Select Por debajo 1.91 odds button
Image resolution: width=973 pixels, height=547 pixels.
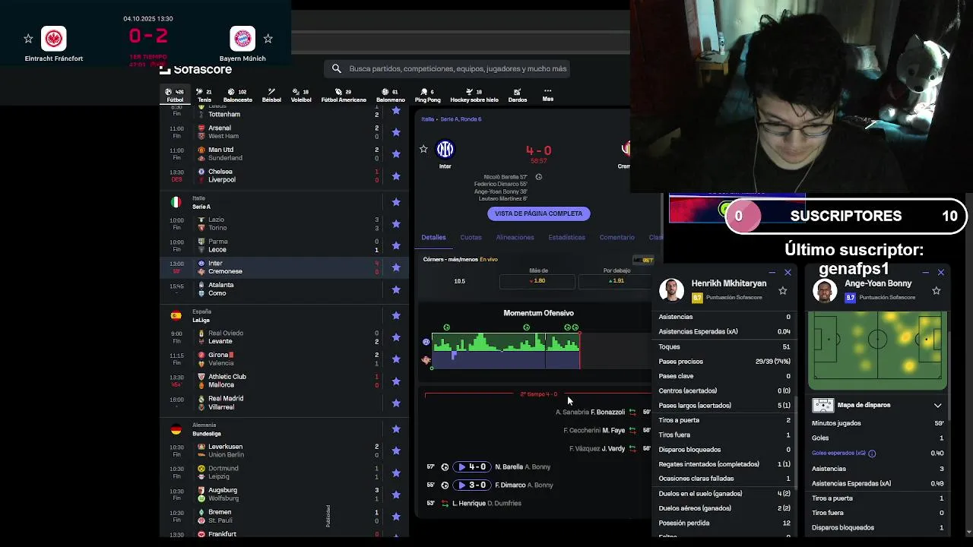615,281
